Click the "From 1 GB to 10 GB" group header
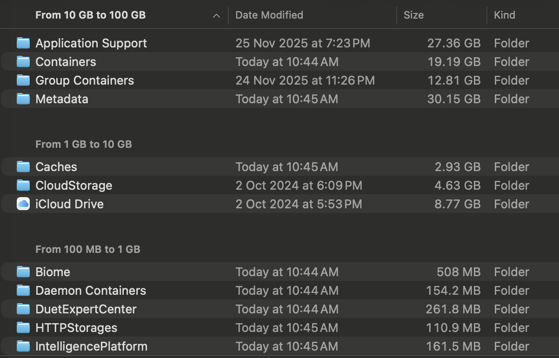This screenshot has width=559, height=358. [84, 145]
